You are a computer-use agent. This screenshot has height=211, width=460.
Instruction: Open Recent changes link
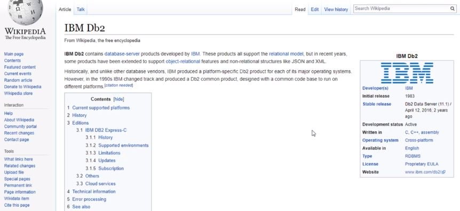pos(19,133)
